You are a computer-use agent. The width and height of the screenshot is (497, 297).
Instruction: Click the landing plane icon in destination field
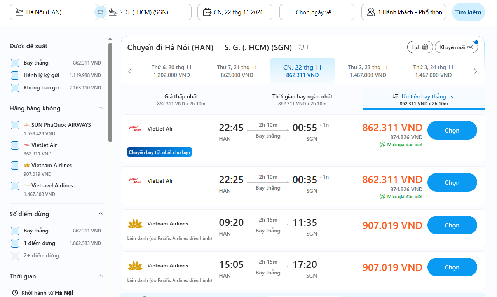(x=113, y=12)
